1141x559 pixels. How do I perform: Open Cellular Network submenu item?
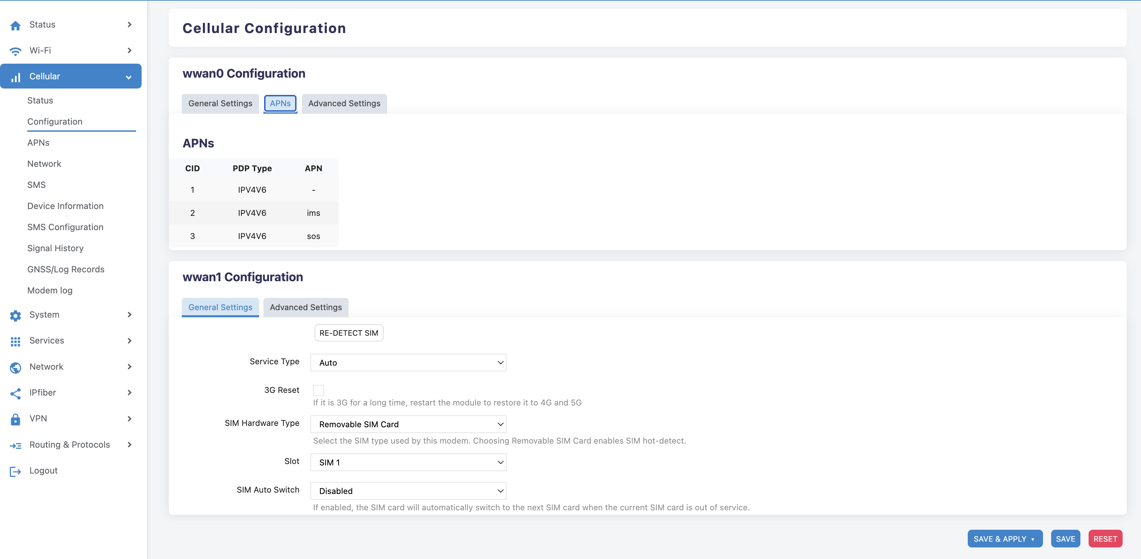[44, 164]
